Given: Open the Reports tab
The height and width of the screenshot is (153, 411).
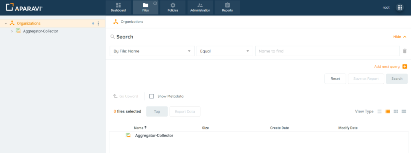Looking at the screenshot, I should click(x=227, y=8).
